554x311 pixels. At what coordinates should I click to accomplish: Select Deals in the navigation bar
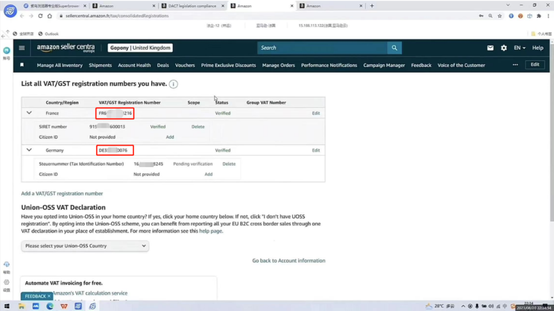(163, 65)
